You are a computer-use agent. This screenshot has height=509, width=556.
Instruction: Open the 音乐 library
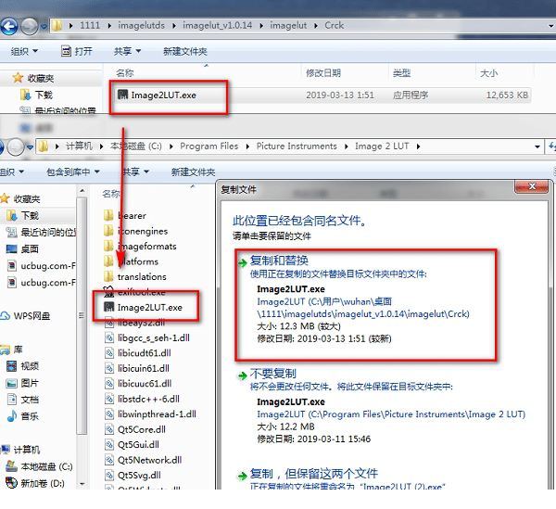point(22,416)
